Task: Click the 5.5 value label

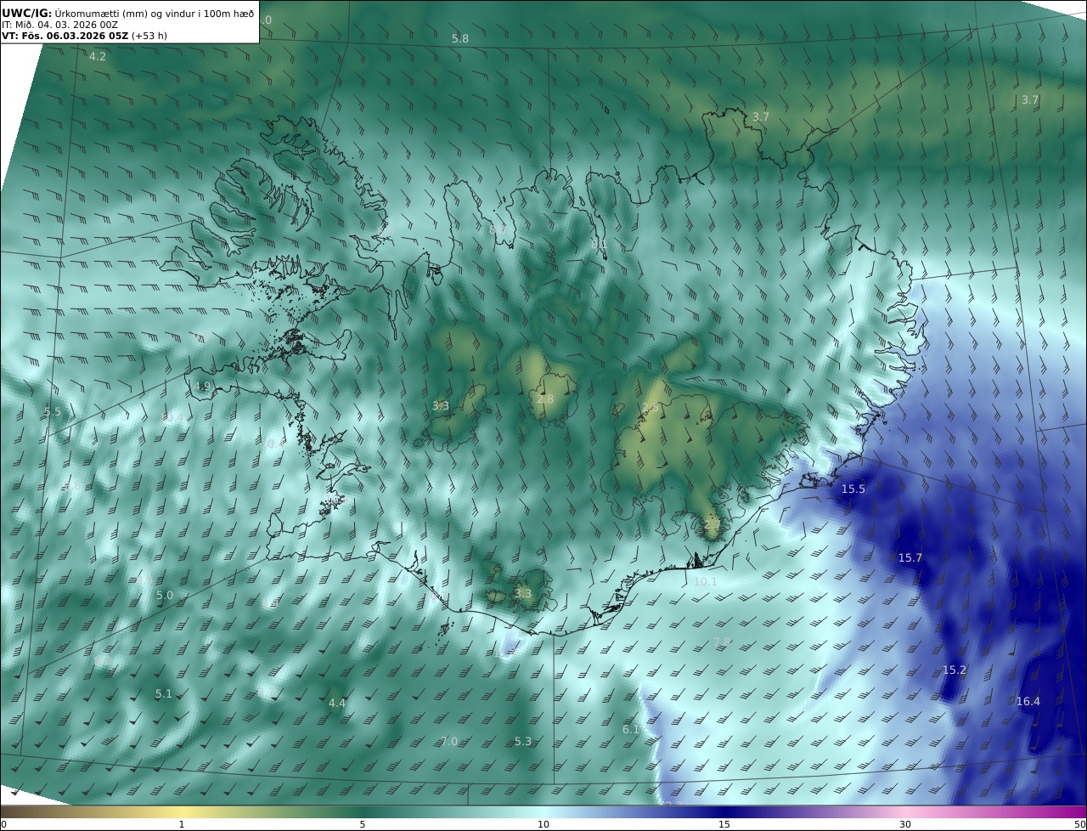Action: point(53,411)
